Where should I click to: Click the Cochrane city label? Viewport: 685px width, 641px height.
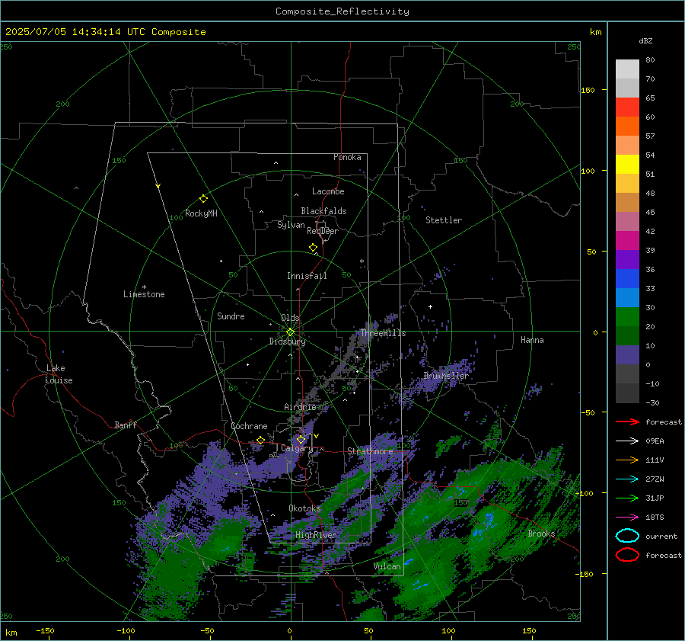pos(249,426)
